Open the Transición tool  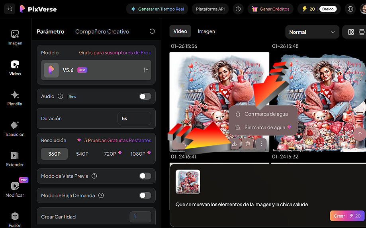click(x=15, y=128)
